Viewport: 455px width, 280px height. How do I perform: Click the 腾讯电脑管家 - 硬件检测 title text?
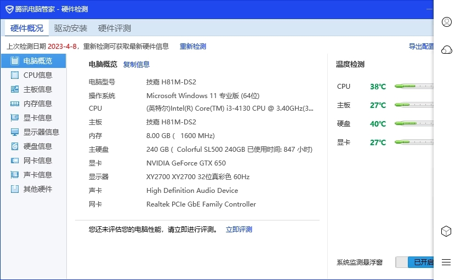tap(52, 9)
